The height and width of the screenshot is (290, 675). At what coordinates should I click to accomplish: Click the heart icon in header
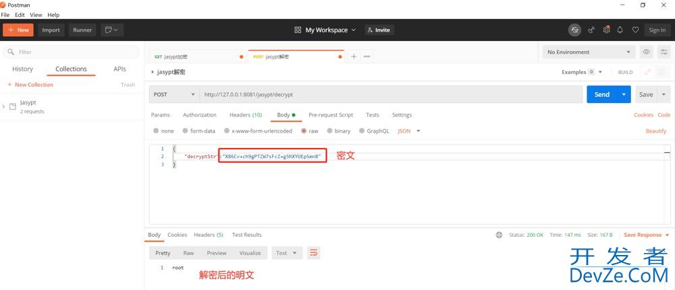(x=635, y=30)
